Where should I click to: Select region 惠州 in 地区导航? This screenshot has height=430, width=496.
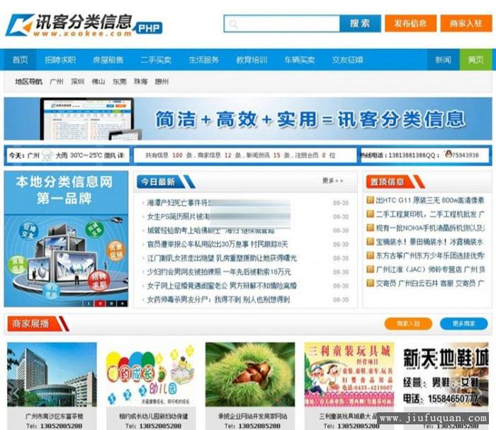point(162,81)
